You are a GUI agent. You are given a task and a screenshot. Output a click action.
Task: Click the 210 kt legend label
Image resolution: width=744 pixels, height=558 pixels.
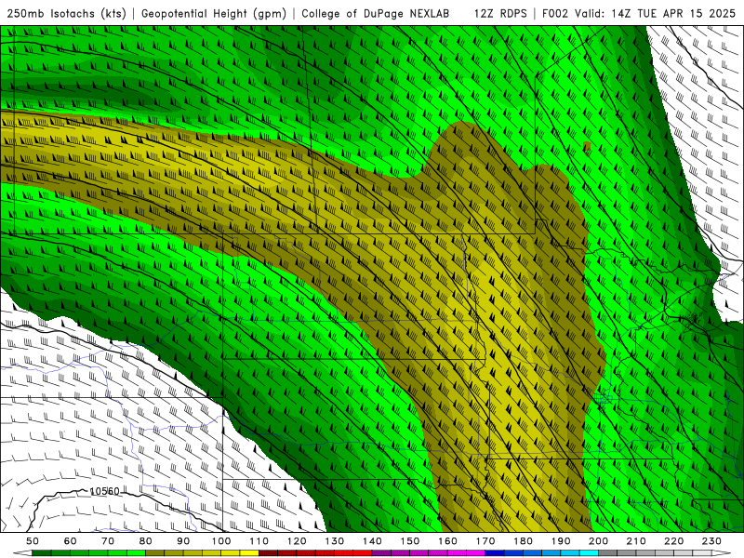point(636,541)
